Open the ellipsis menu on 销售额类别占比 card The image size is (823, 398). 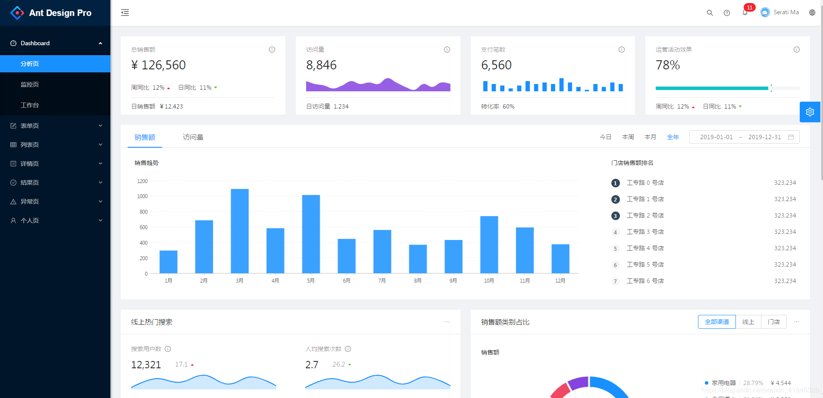(x=797, y=322)
